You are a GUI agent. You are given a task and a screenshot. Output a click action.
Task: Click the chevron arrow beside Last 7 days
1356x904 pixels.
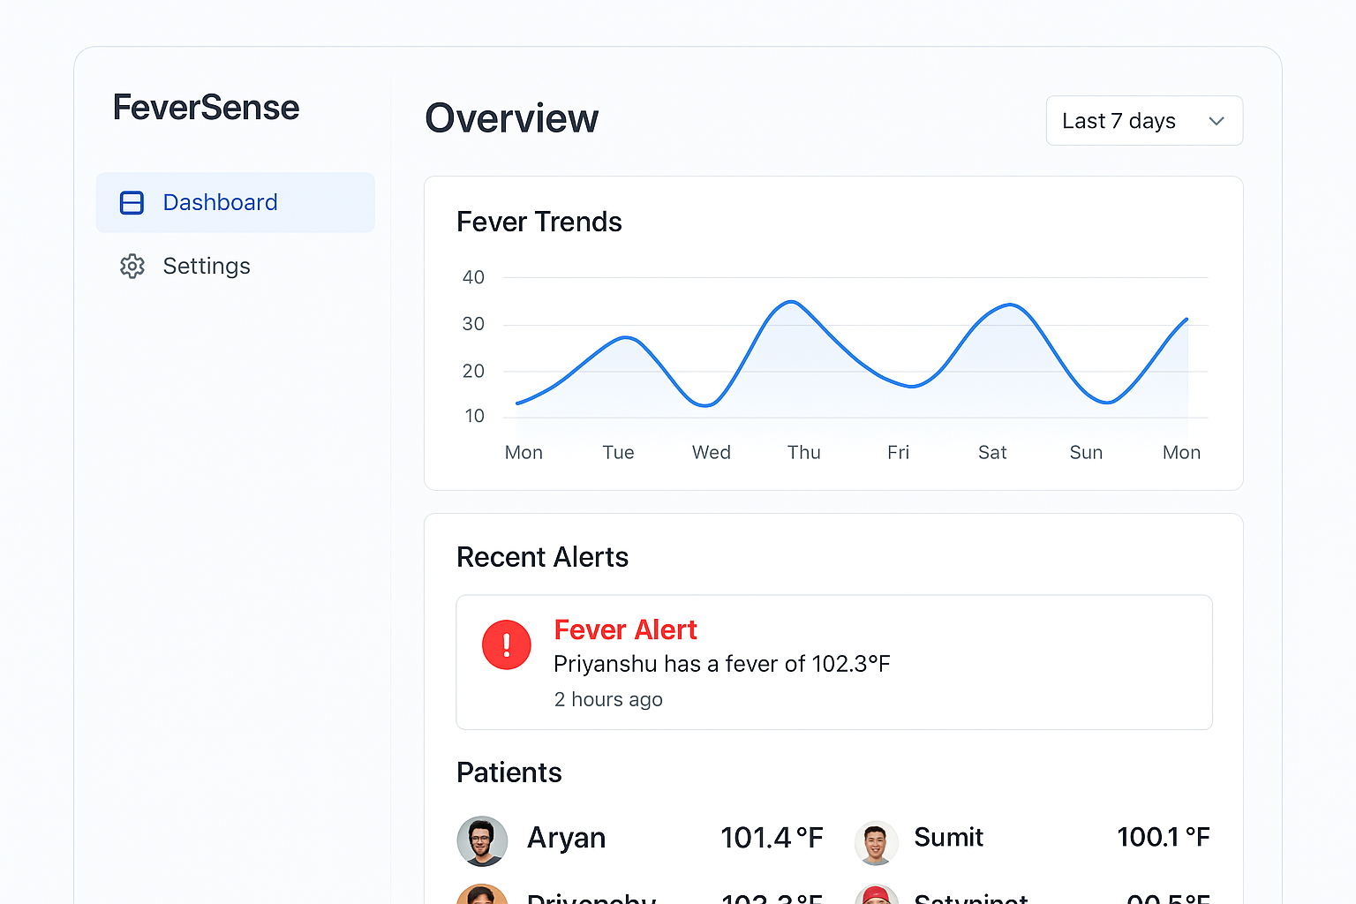coord(1217,121)
